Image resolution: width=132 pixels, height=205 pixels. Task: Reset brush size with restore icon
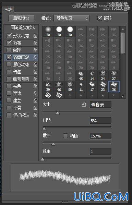[x=84, y=105]
